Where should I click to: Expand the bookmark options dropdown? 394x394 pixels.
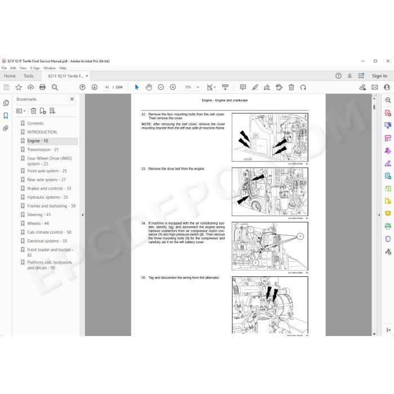(x=21, y=111)
